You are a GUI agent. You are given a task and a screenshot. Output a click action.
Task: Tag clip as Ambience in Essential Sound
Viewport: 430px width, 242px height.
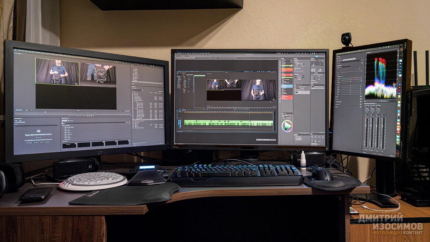[x=47, y=142]
